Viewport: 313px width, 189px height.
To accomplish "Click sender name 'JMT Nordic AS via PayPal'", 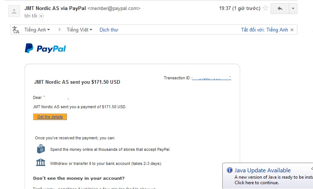I will click(55, 8).
